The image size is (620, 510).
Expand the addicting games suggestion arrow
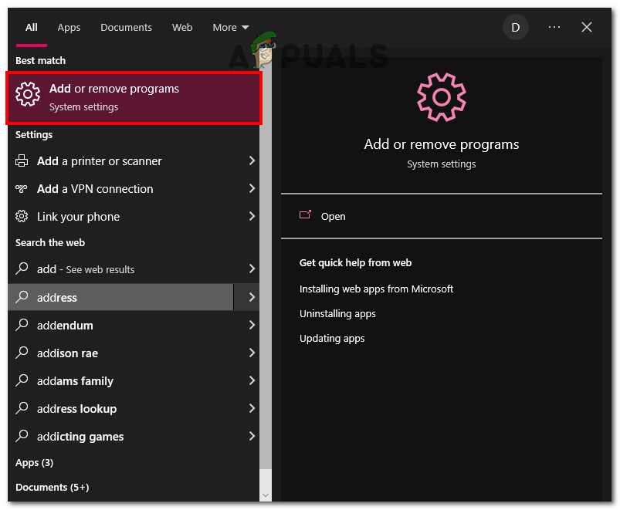(252, 436)
